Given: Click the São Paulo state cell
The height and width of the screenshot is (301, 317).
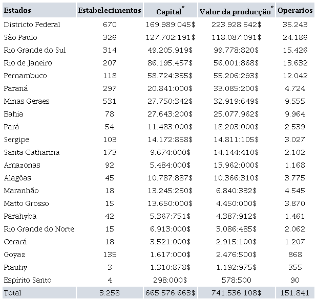Looking at the screenshot, I should [20, 37].
